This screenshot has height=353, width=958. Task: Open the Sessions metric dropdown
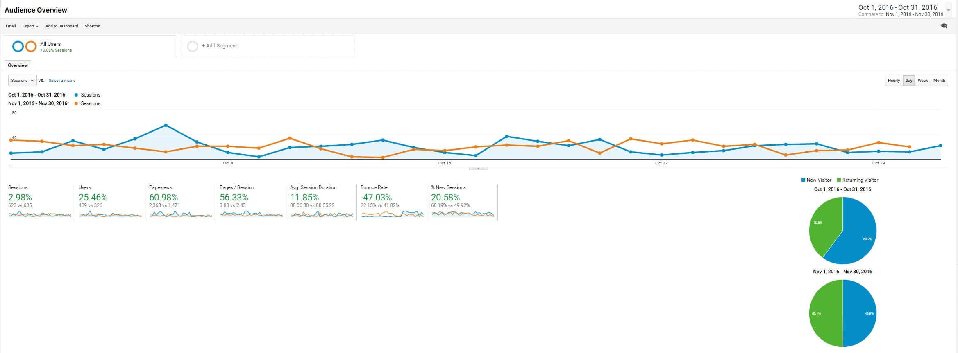(23, 81)
